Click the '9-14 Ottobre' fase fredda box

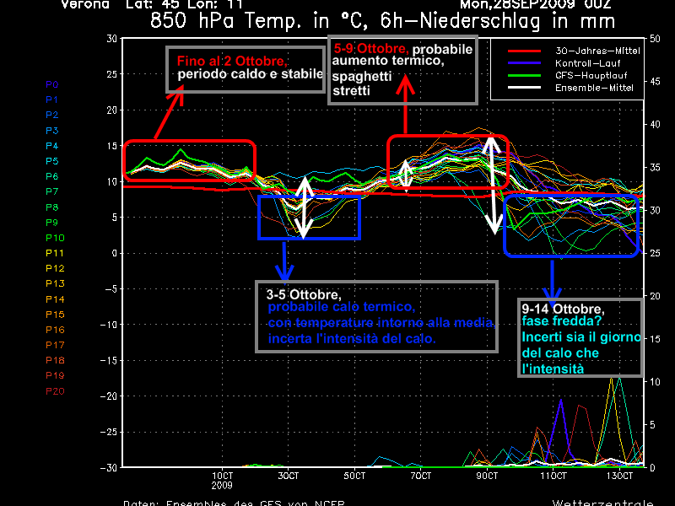580,337
